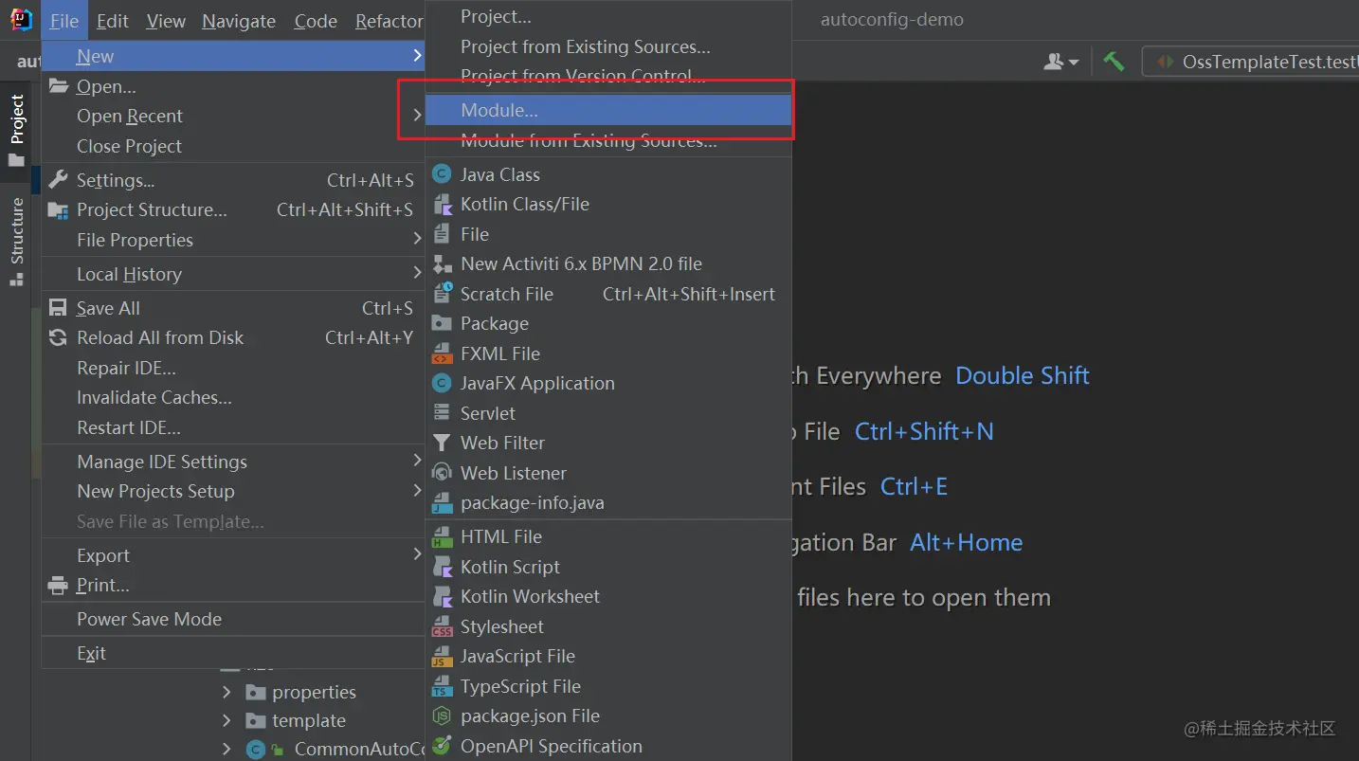The height and width of the screenshot is (761, 1359).
Task: Click Close Project in the File menu
Action: 233,146
